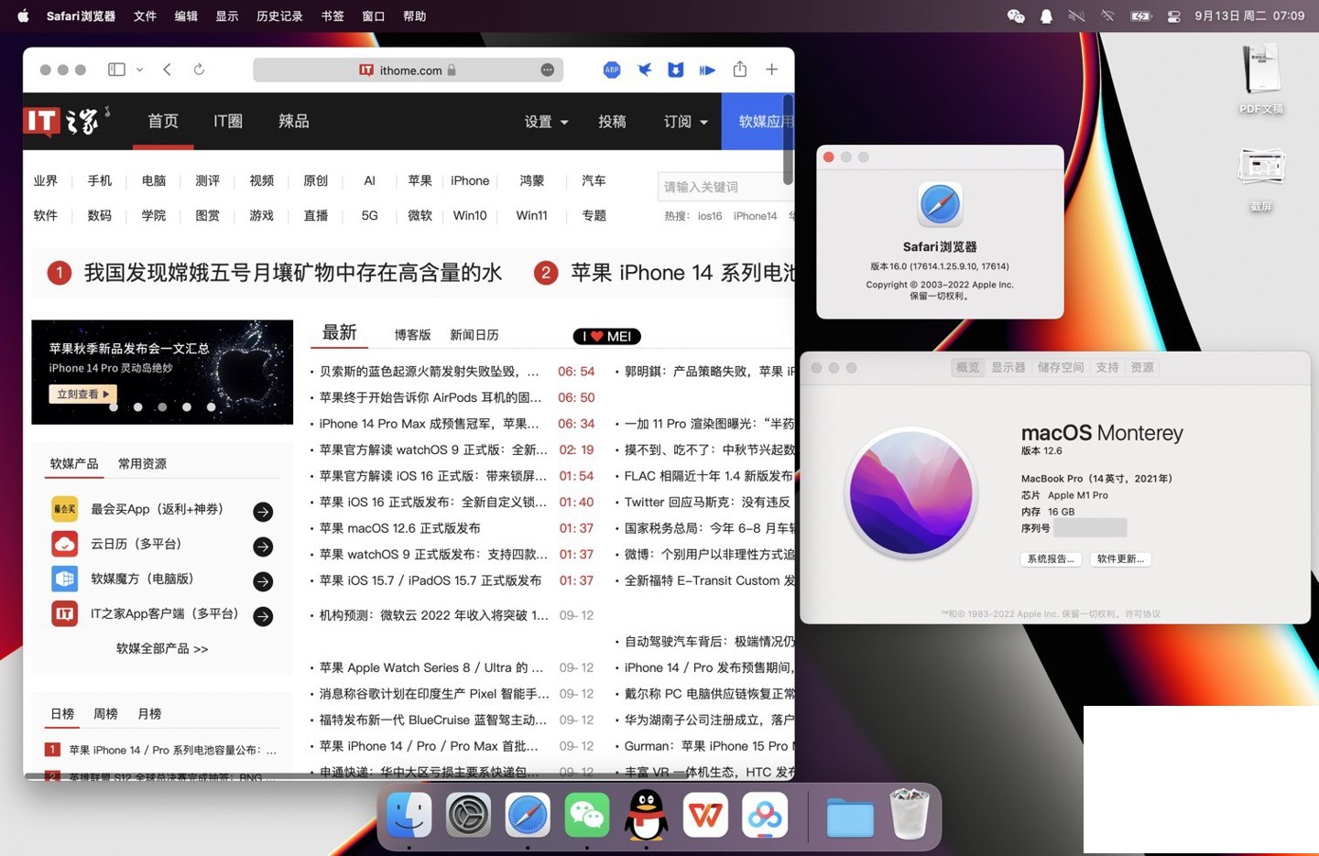Open the folder stack in Dock

tap(850, 817)
